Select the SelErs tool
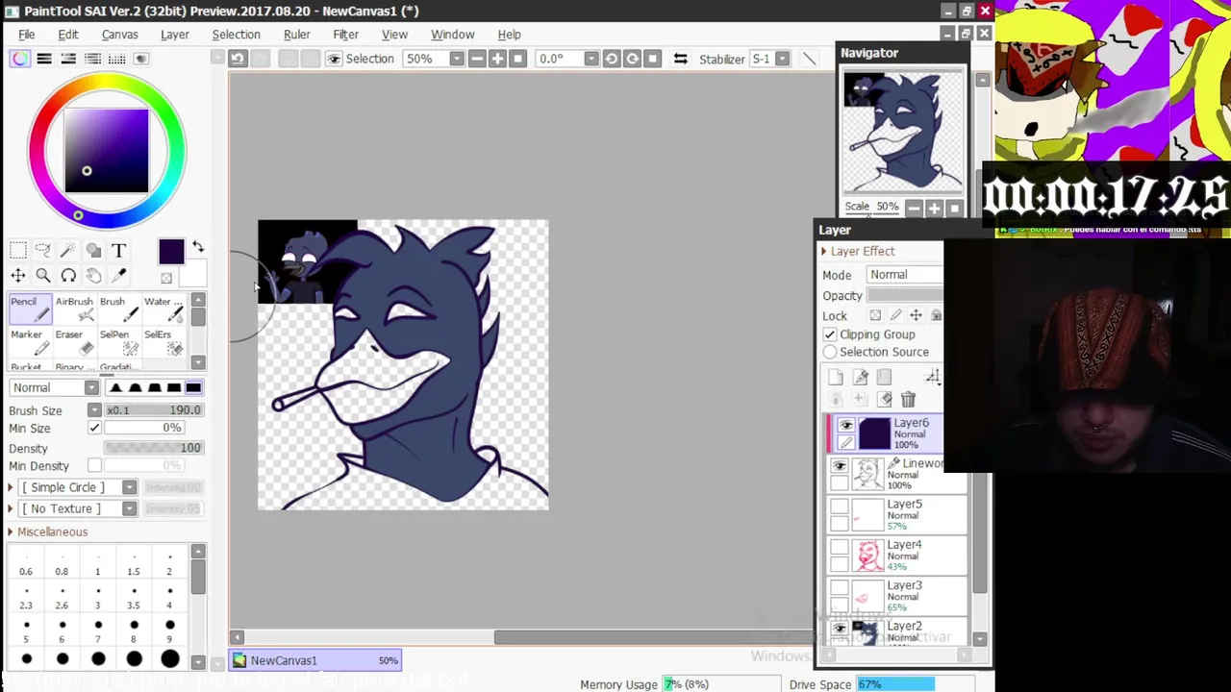Viewport: 1231px width, 692px height. 163,342
